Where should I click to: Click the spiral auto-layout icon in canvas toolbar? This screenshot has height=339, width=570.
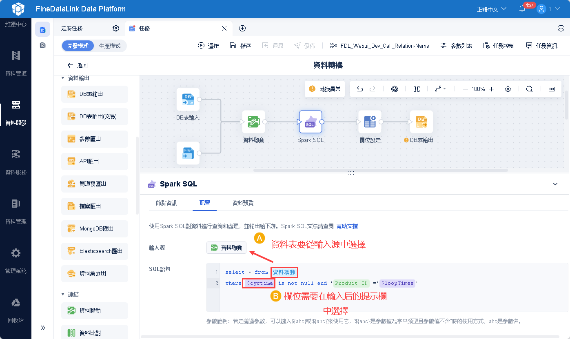pos(394,89)
